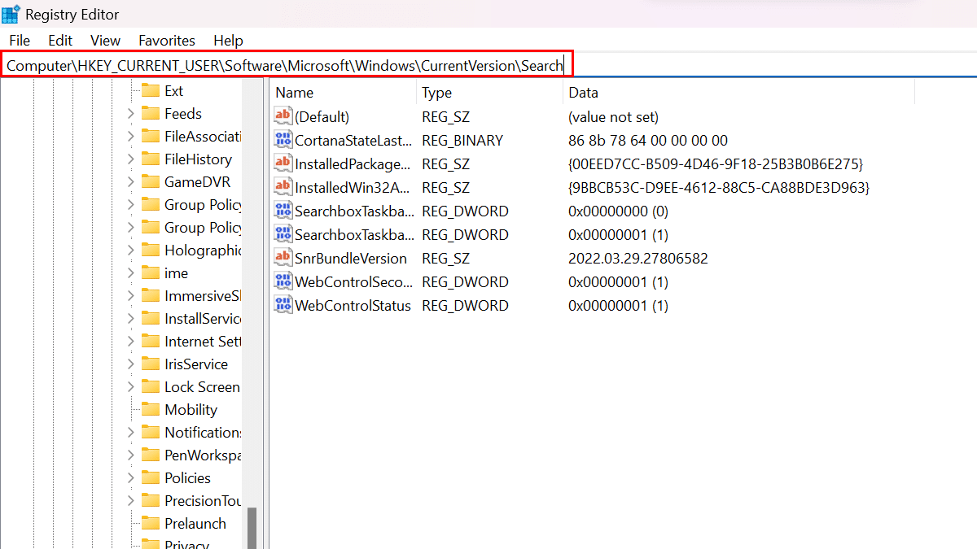Image resolution: width=977 pixels, height=549 pixels.
Task: Click the Feeds key folder icon
Action: (x=150, y=113)
